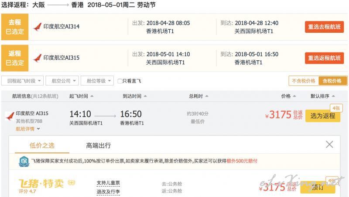349x197 pixels.
Task: Click 其他机型788 aircraft text
Action: click(x=29, y=121)
